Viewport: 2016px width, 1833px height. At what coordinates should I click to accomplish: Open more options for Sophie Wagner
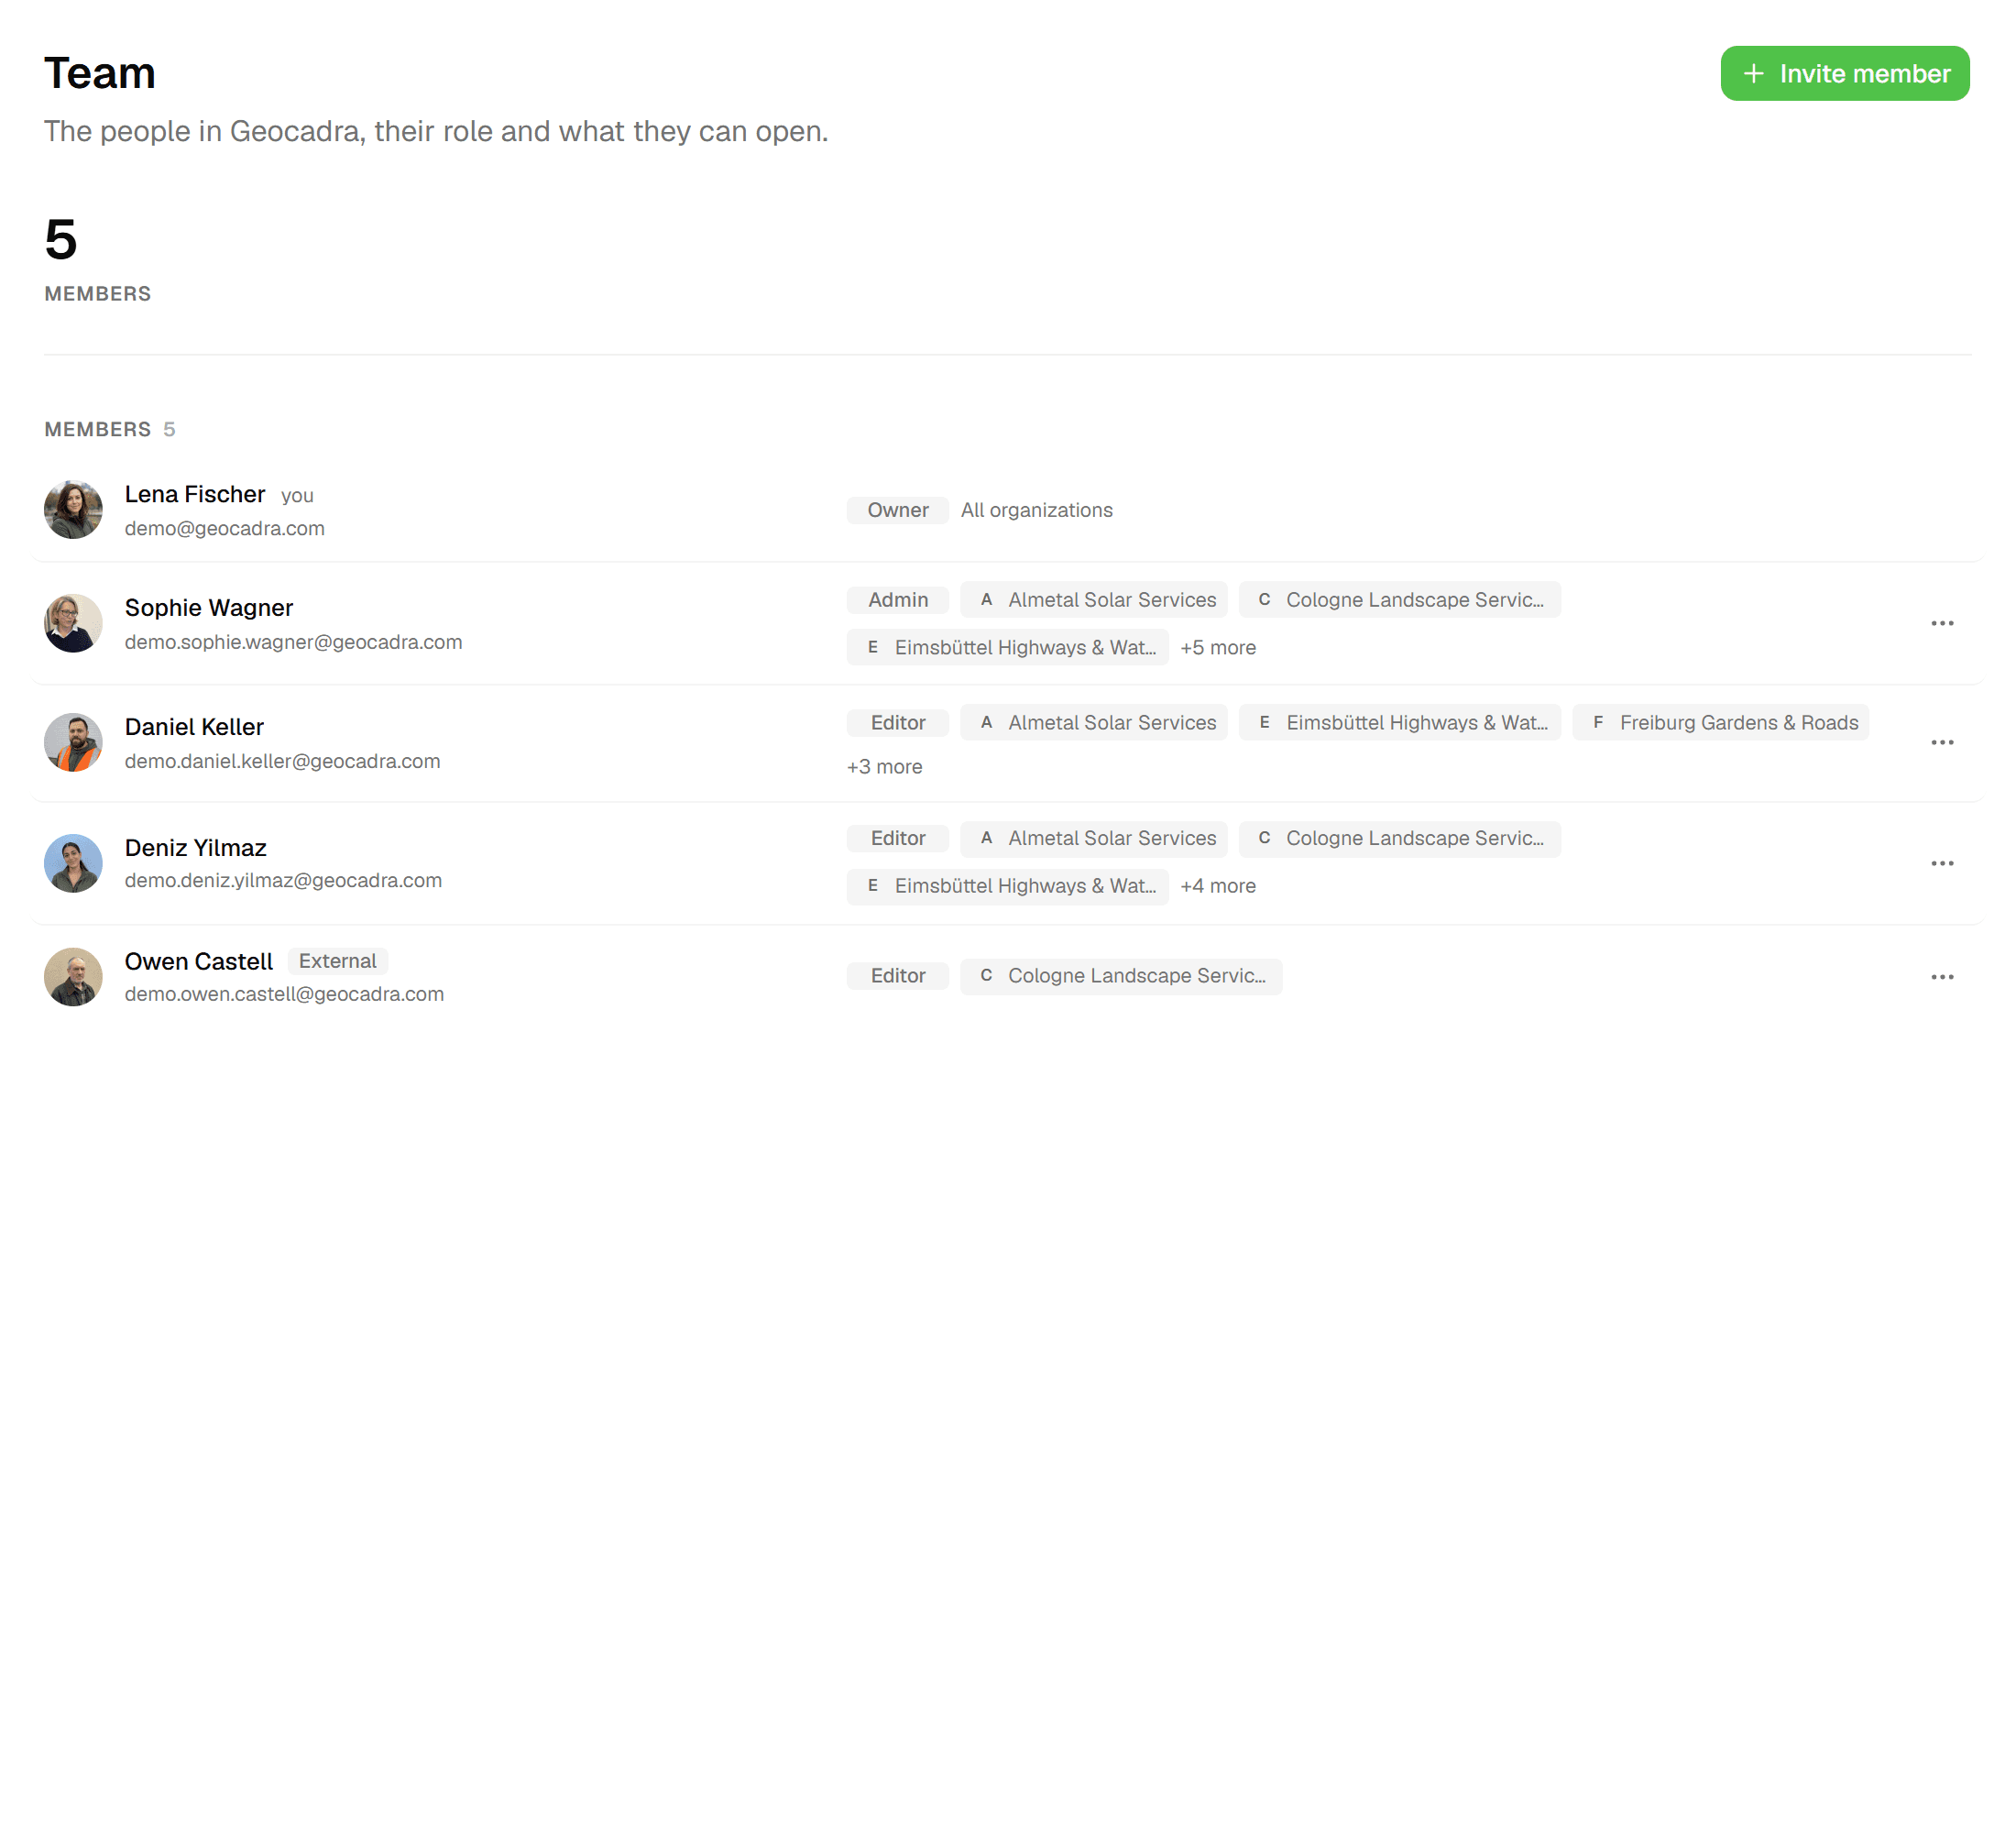[x=1941, y=623]
